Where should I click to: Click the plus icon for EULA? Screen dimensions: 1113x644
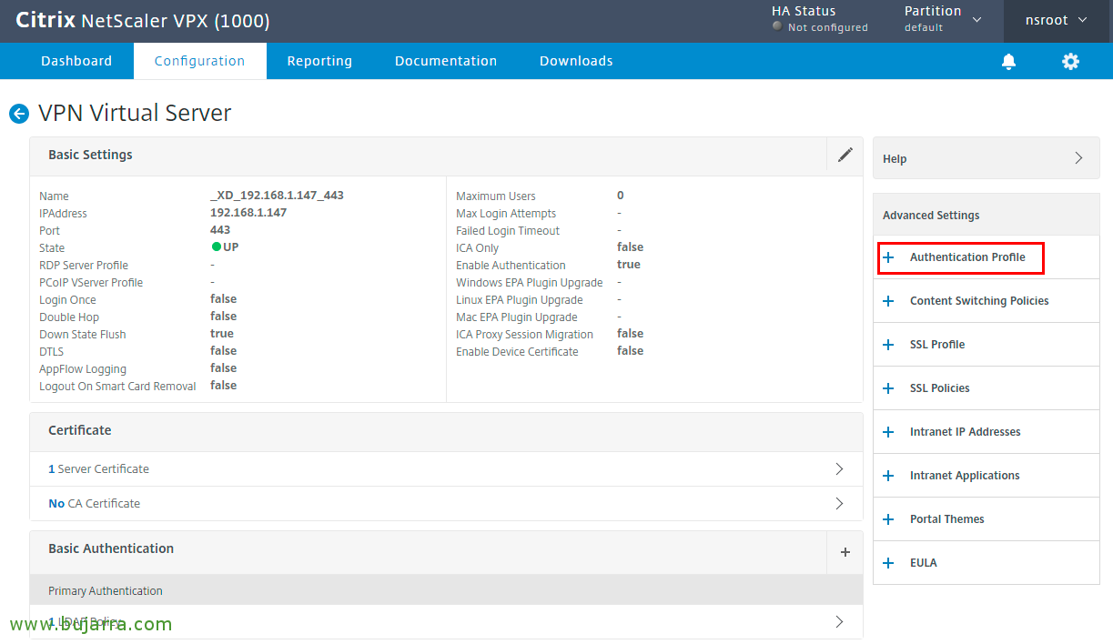click(889, 563)
